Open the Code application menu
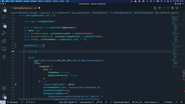 (x=7, y=1)
